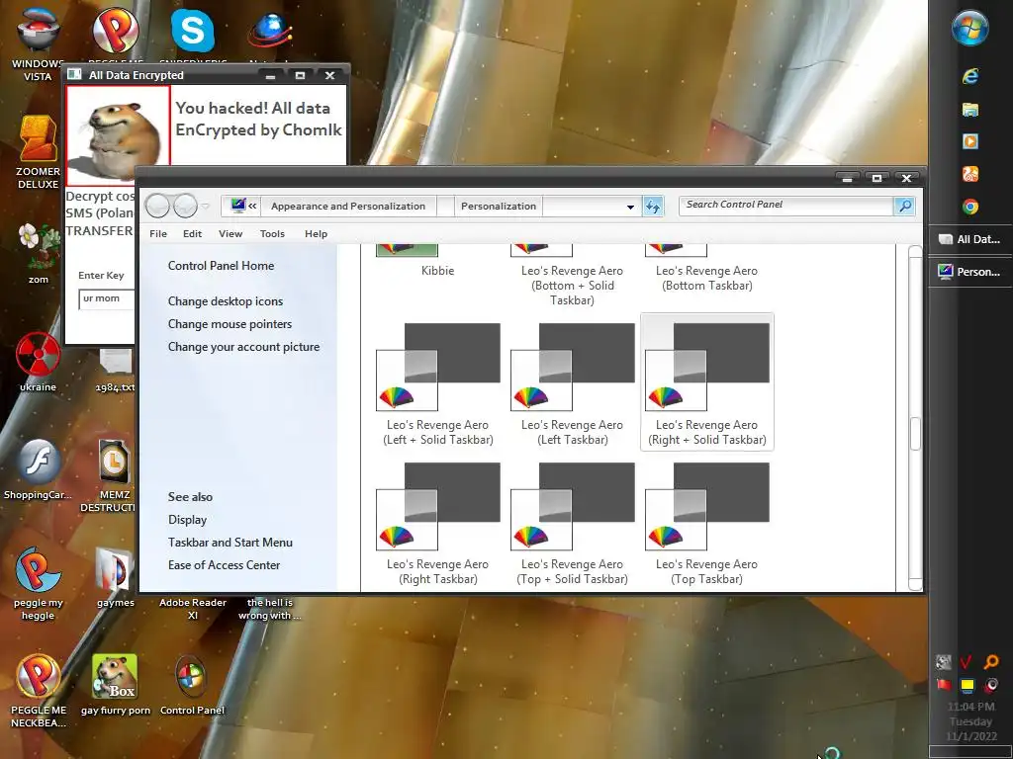This screenshot has width=1013, height=759.
Task: Go to Control Panel Home
Action: tap(221, 265)
